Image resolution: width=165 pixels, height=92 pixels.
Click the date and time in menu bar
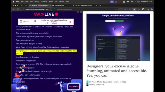pos(147,2)
